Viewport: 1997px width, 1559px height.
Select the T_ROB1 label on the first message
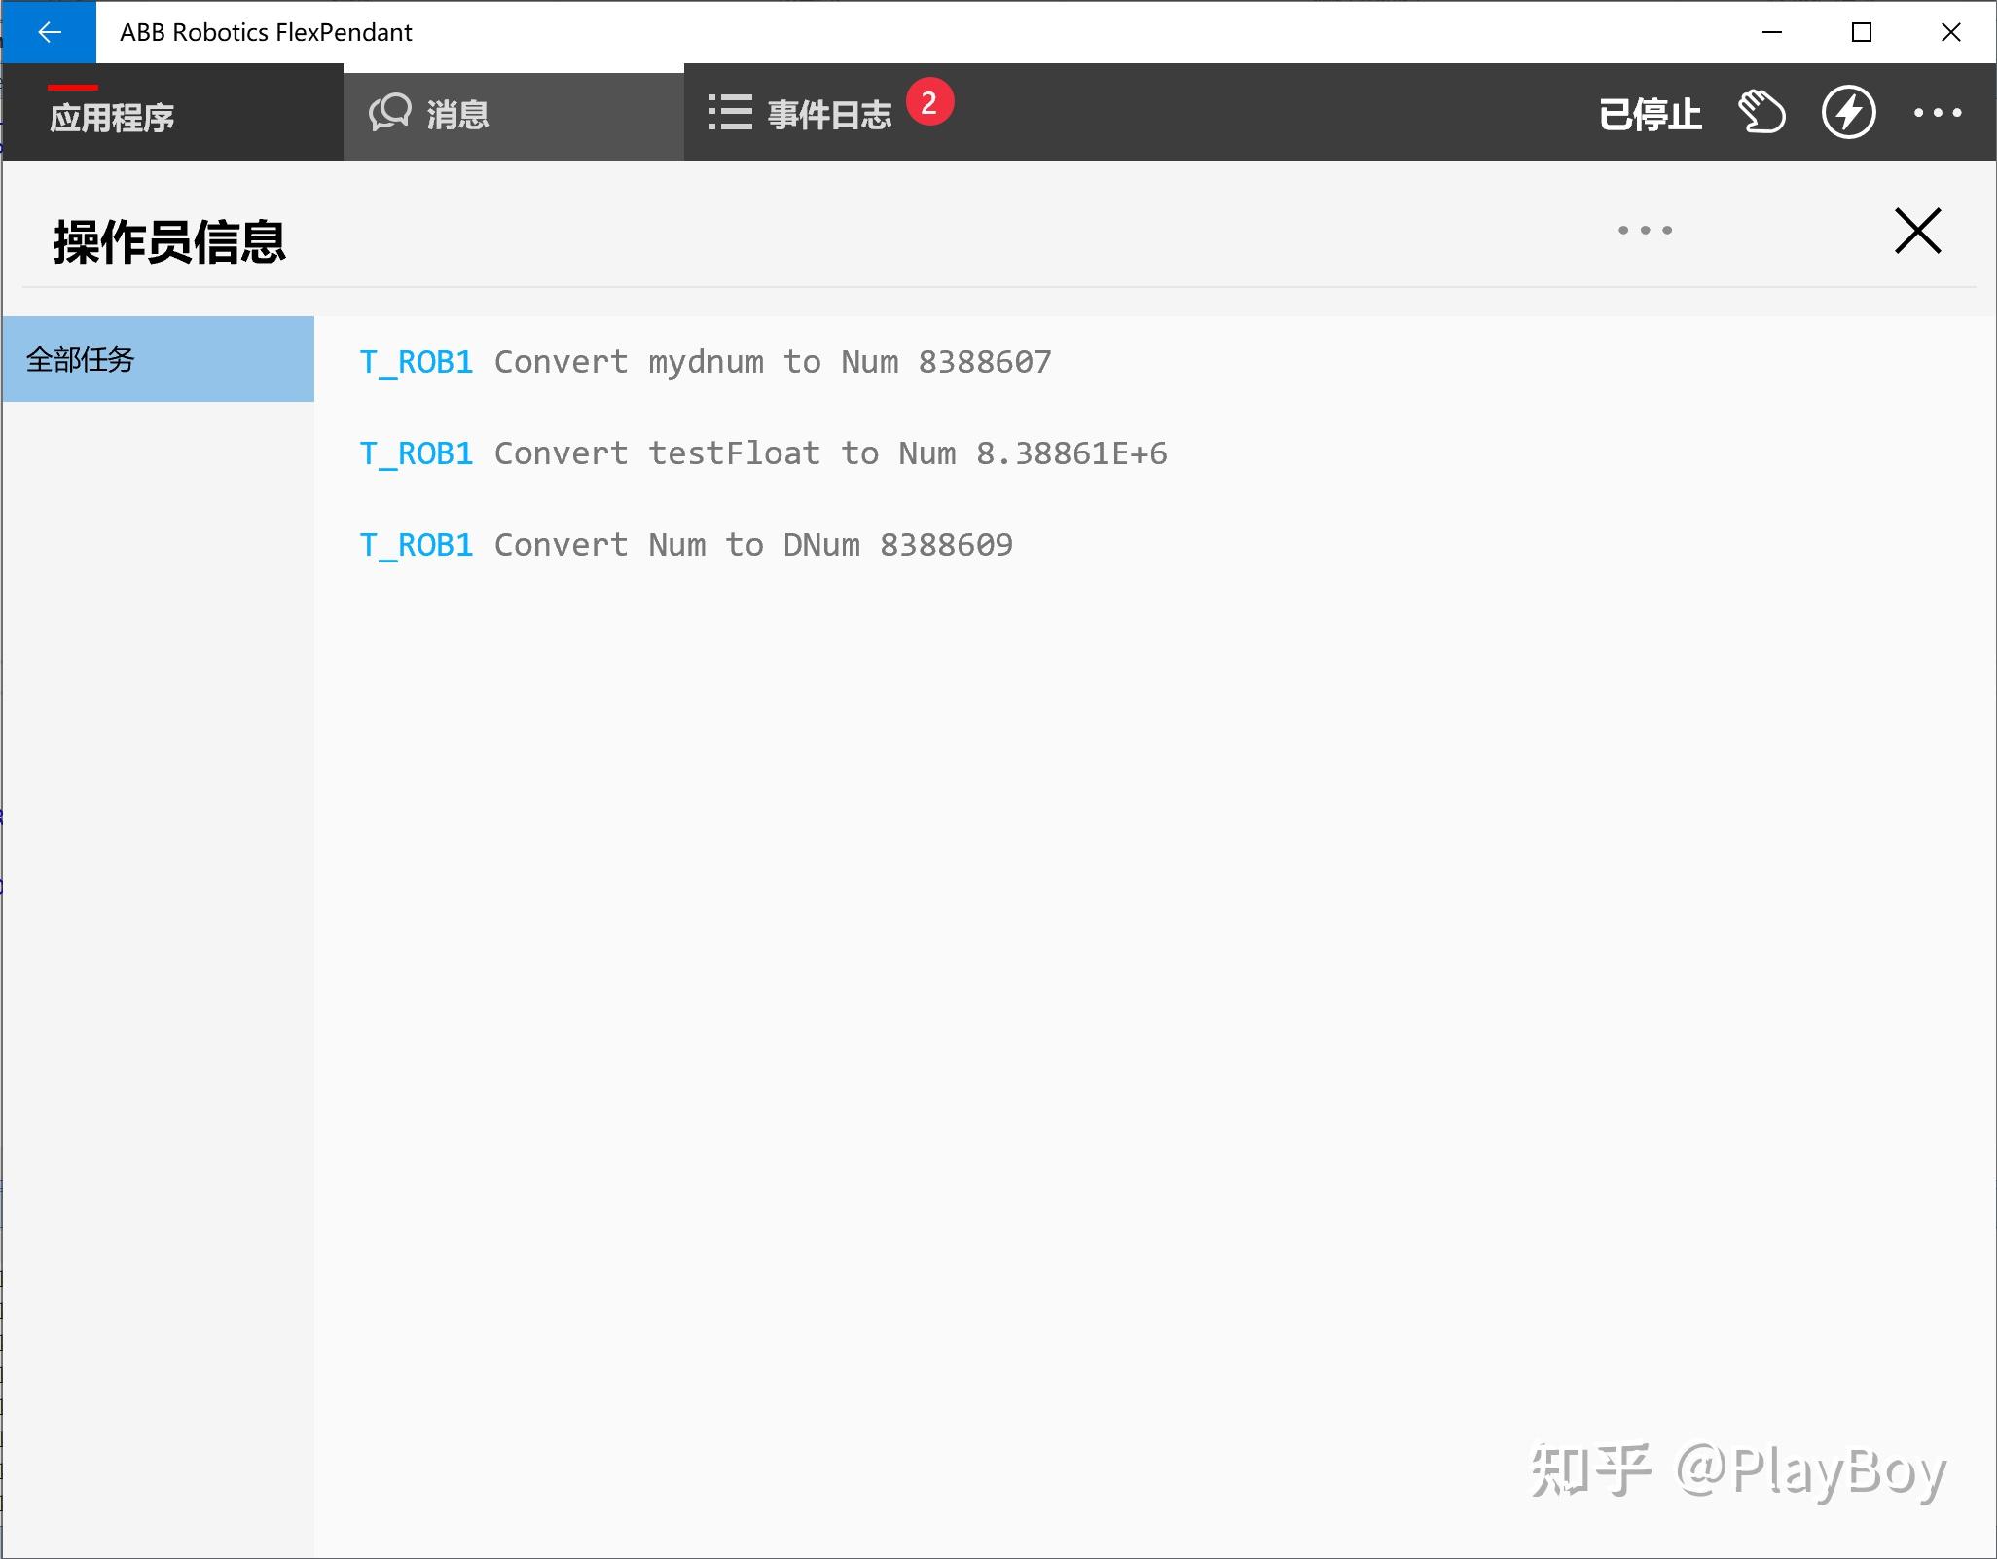[416, 361]
